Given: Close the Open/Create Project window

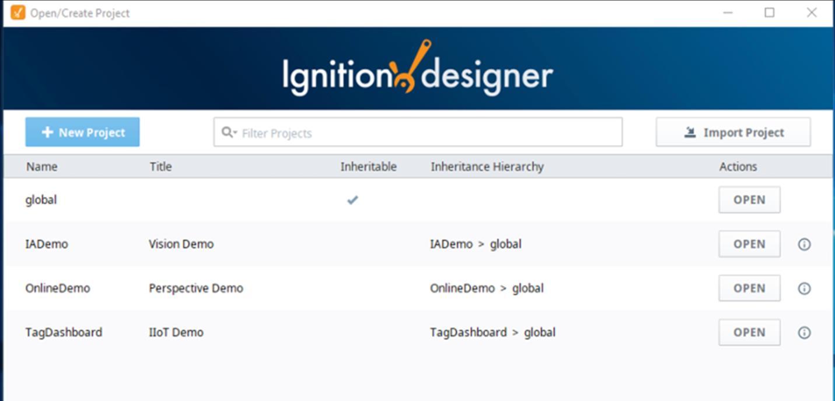Looking at the screenshot, I should click(x=812, y=12).
